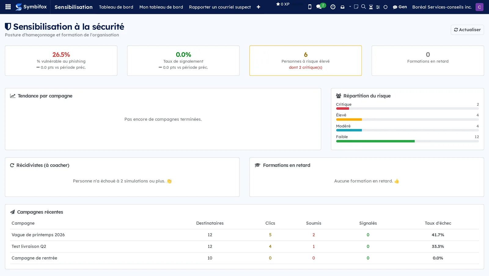Click the 'dont 2 critique(s)' text
The image size is (489, 276).
click(306, 67)
